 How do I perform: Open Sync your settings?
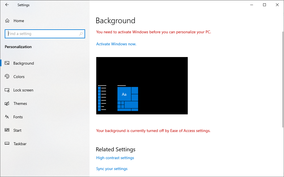(112, 168)
